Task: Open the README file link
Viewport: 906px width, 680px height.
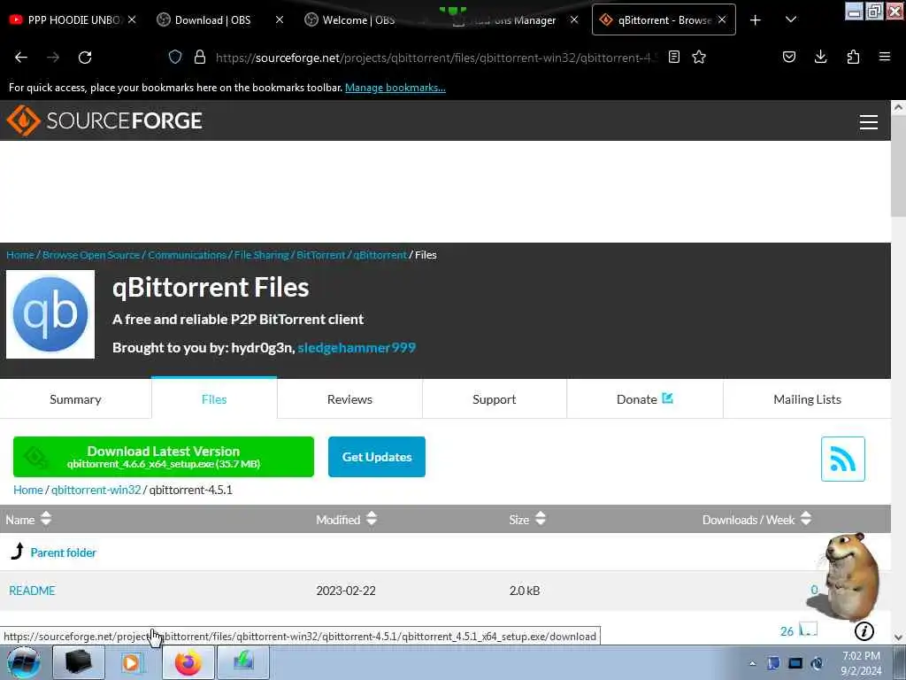Action: click(33, 591)
